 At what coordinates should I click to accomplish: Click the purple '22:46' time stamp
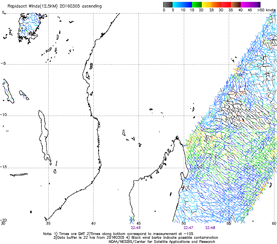point(136,228)
